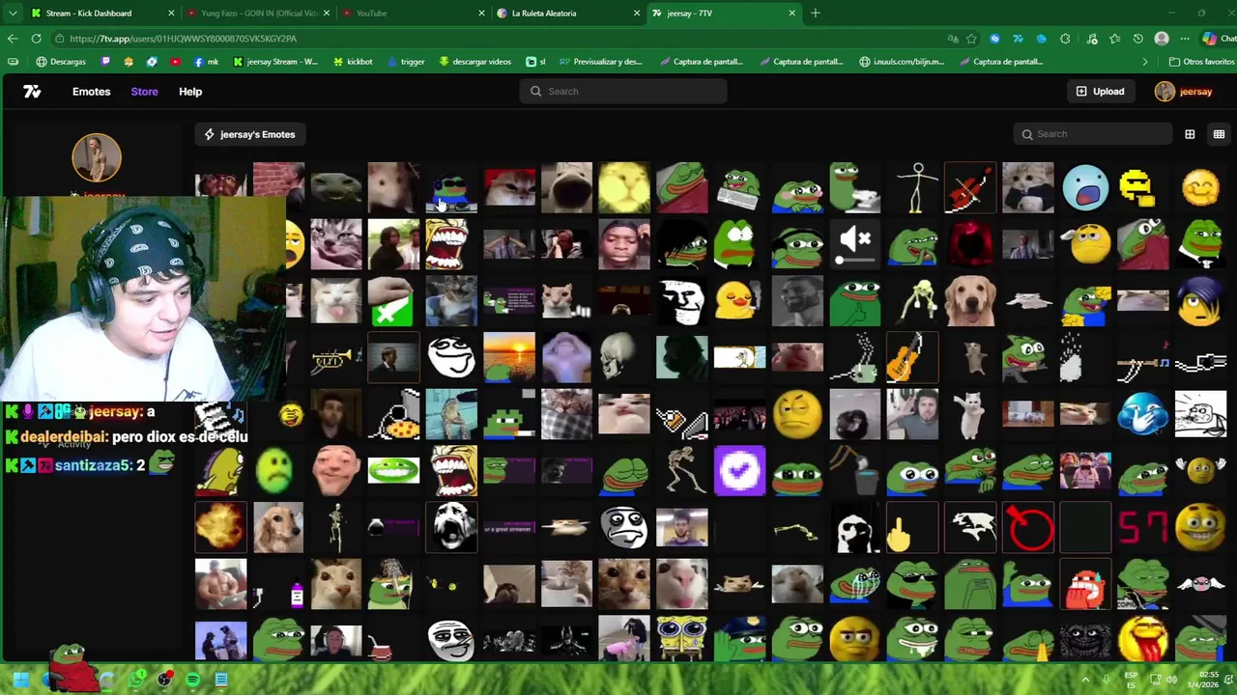Viewport: 1237px width, 695px height.
Task: Open the Windows Start menu
Action: click(20, 680)
